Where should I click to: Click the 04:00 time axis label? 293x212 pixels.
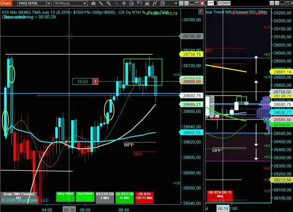[47, 210]
